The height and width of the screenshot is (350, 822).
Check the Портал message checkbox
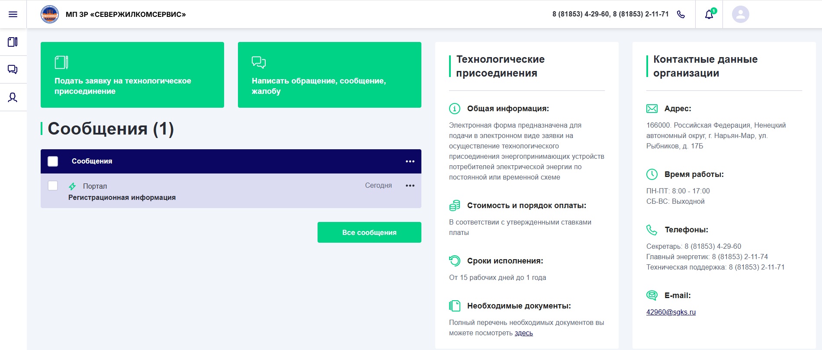(x=53, y=186)
